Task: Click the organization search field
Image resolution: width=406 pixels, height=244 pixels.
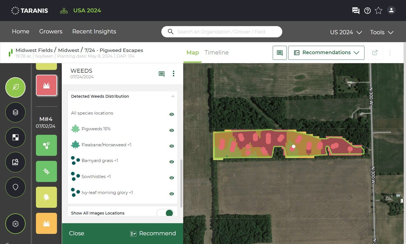Action: point(222,32)
